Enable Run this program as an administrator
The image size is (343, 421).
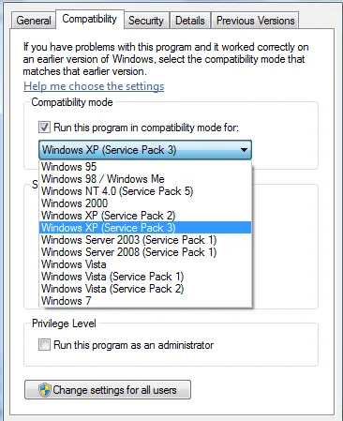tap(44, 345)
